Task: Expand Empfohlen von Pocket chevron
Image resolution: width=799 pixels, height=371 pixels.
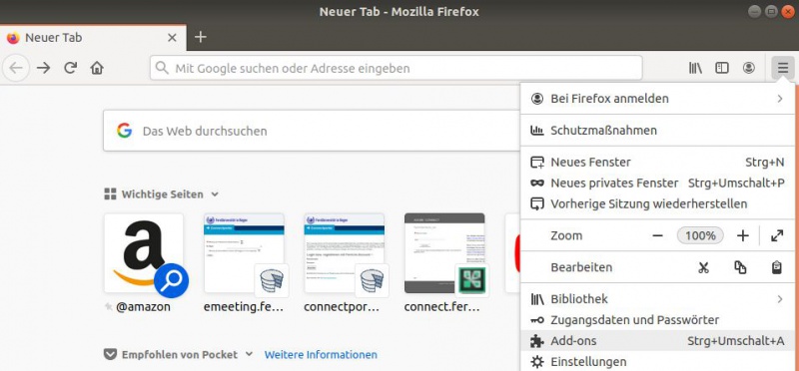Action: point(249,354)
